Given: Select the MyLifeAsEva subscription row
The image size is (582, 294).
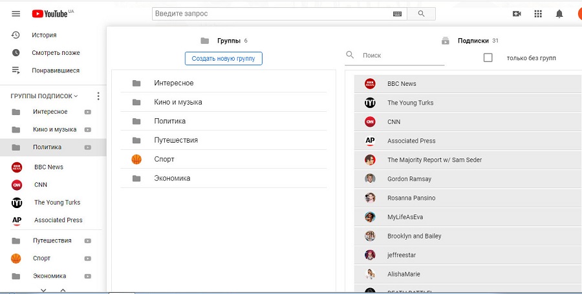Looking at the screenshot, I should [x=468, y=217].
